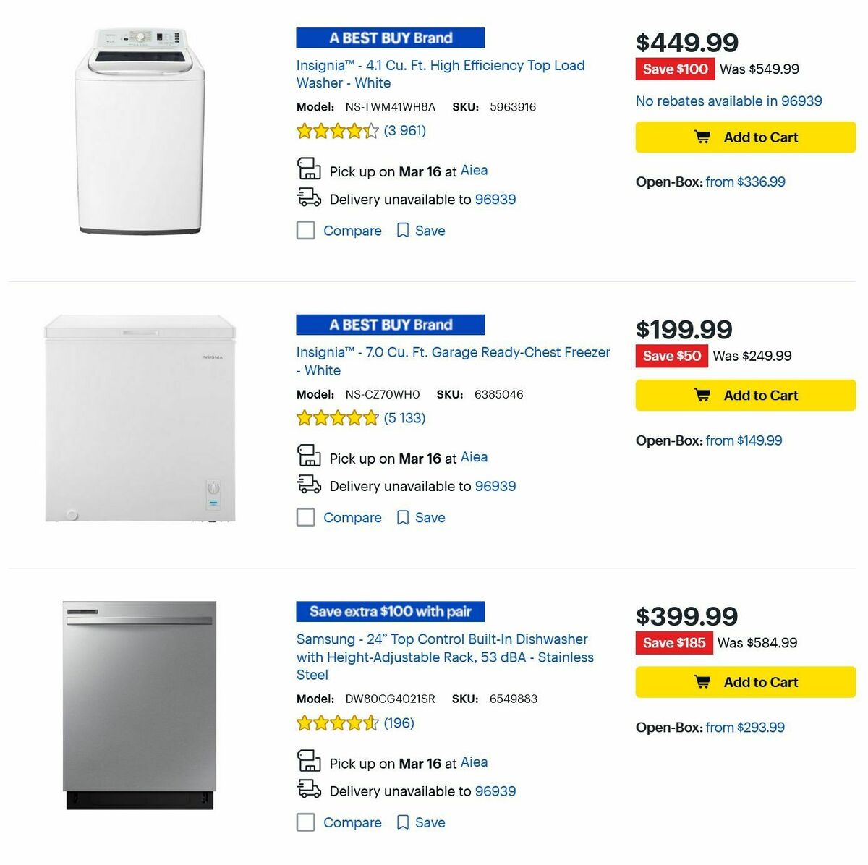Click the delivery truck icon for the washer

point(310,197)
